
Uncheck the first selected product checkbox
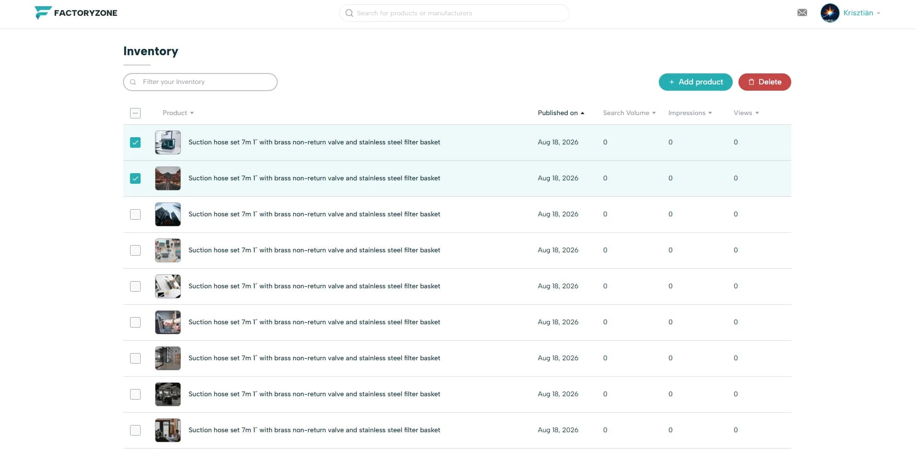point(135,142)
